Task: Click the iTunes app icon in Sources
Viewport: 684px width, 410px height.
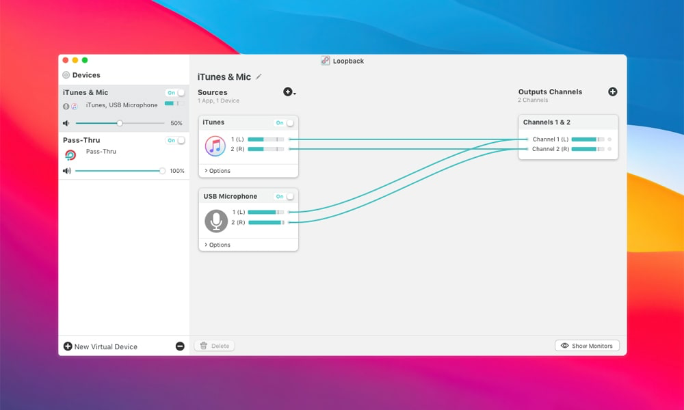Action: pos(215,146)
